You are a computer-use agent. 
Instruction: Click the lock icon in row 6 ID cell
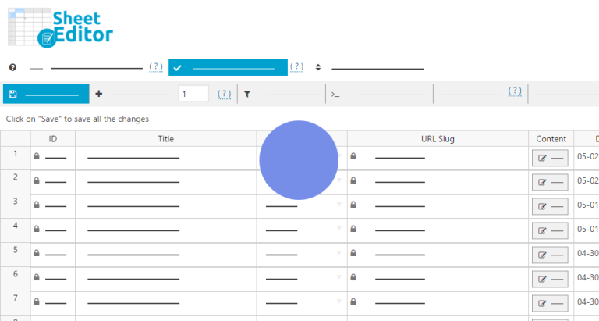37,277
